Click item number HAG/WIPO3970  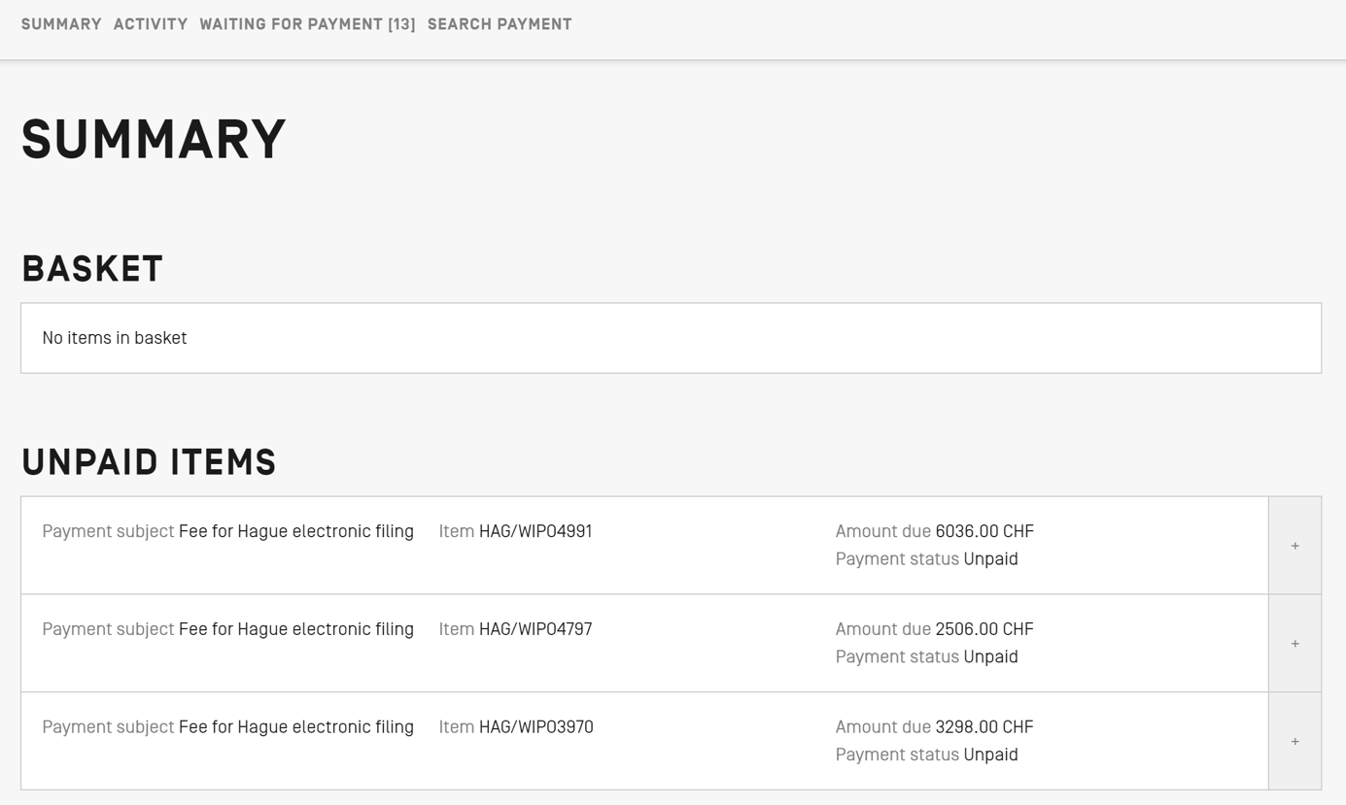click(x=535, y=727)
